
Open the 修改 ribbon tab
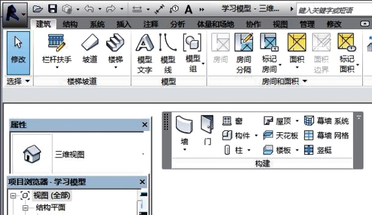coord(334,24)
